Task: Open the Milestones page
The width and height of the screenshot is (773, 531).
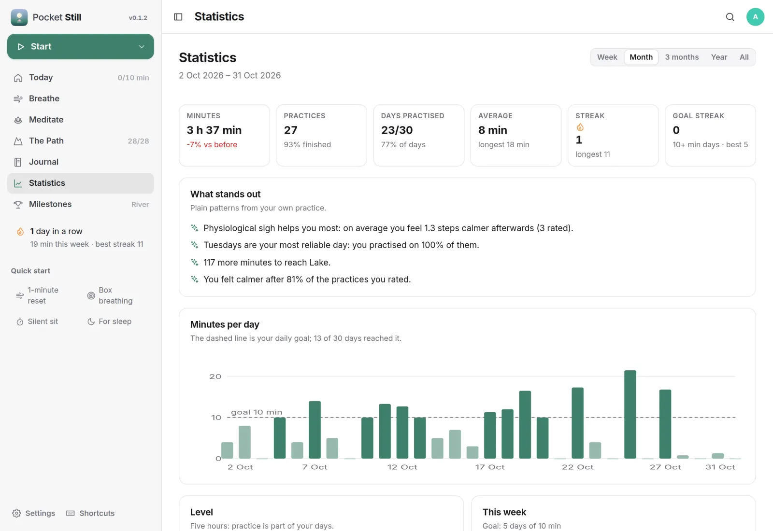Action: 81,205
